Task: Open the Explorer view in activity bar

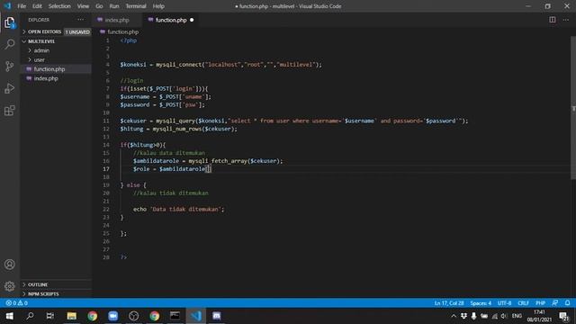Action: [x=10, y=22]
